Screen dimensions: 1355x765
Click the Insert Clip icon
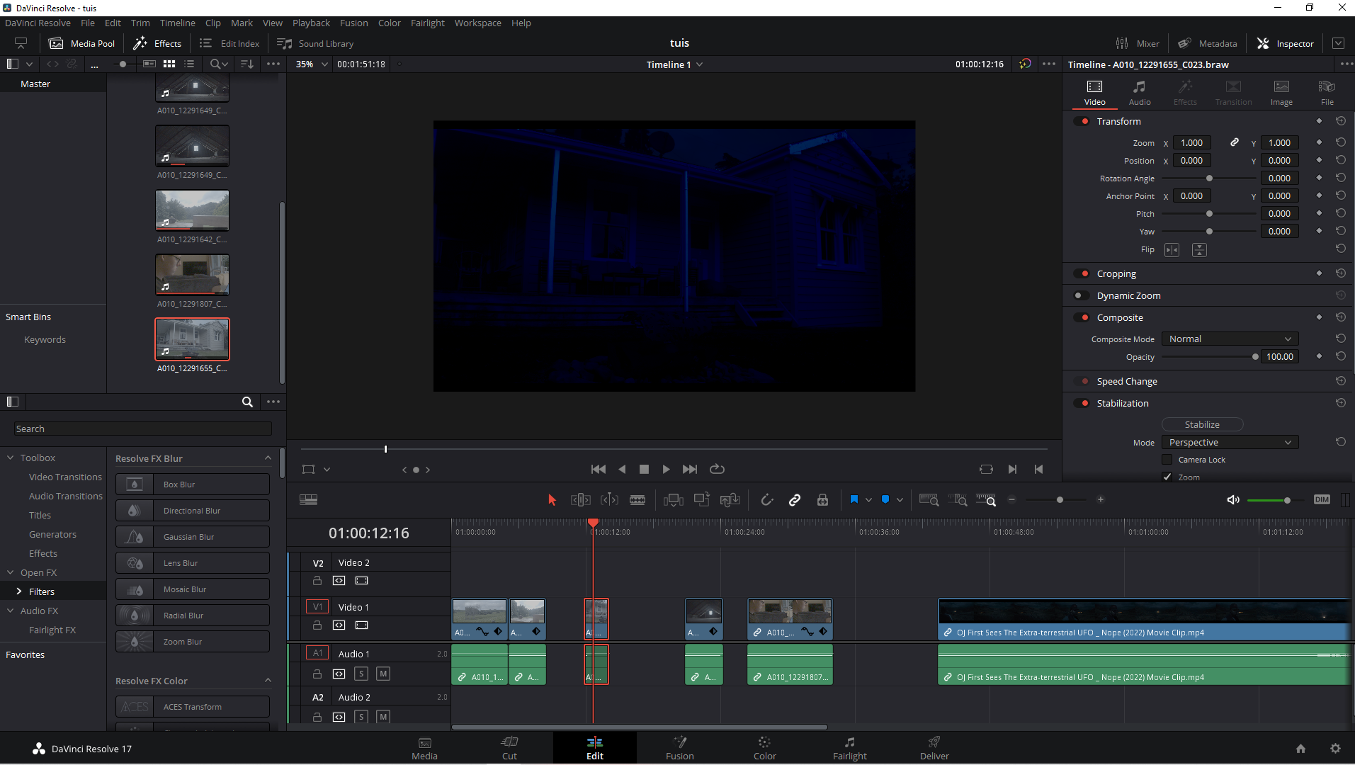673,500
